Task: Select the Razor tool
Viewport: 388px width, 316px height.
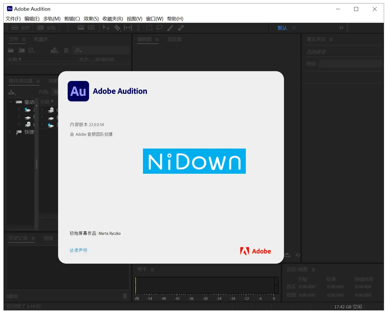Action: (x=117, y=28)
